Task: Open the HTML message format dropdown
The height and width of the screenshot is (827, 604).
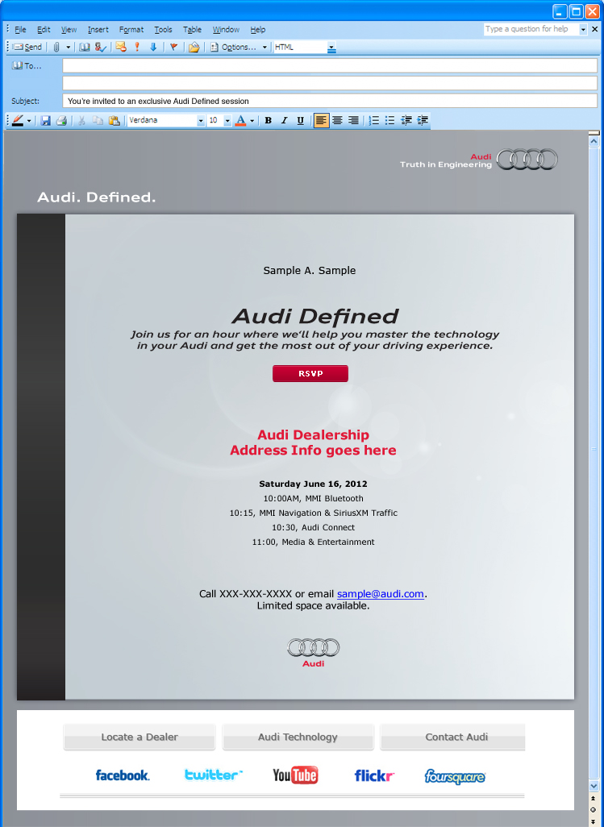Action: point(331,48)
